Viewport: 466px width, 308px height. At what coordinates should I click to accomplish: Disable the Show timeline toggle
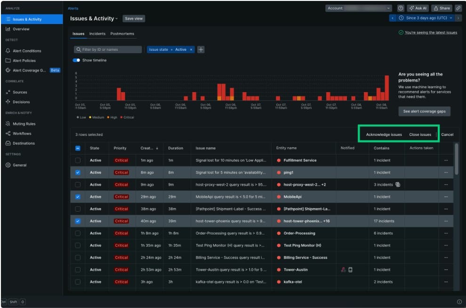point(76,61)
